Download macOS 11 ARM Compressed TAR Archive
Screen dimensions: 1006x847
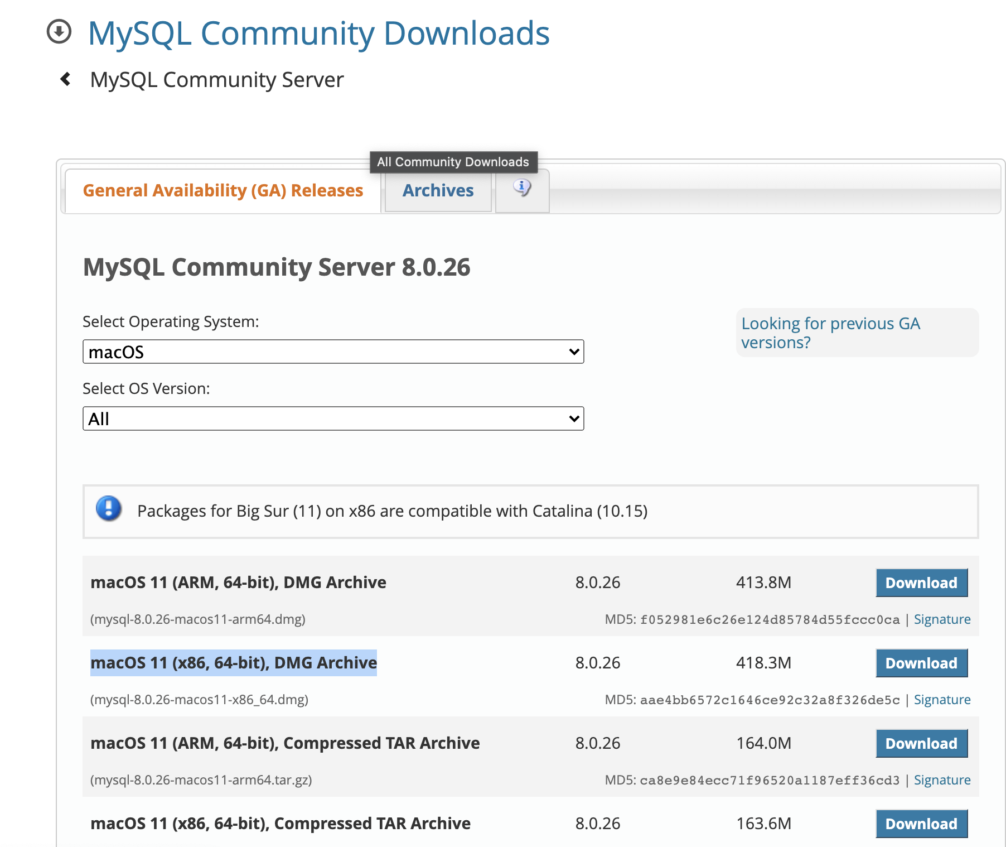click(x=921, y=743)
